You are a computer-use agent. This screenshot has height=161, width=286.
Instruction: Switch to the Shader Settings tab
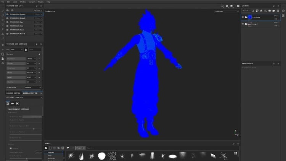pyautogui.click(x=14, y=93)
